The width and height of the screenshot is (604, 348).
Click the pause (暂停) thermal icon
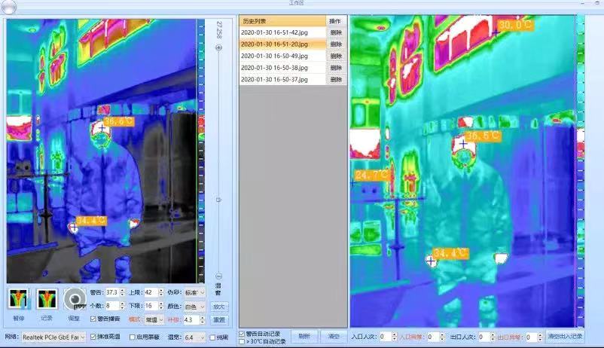click(19, 299)
